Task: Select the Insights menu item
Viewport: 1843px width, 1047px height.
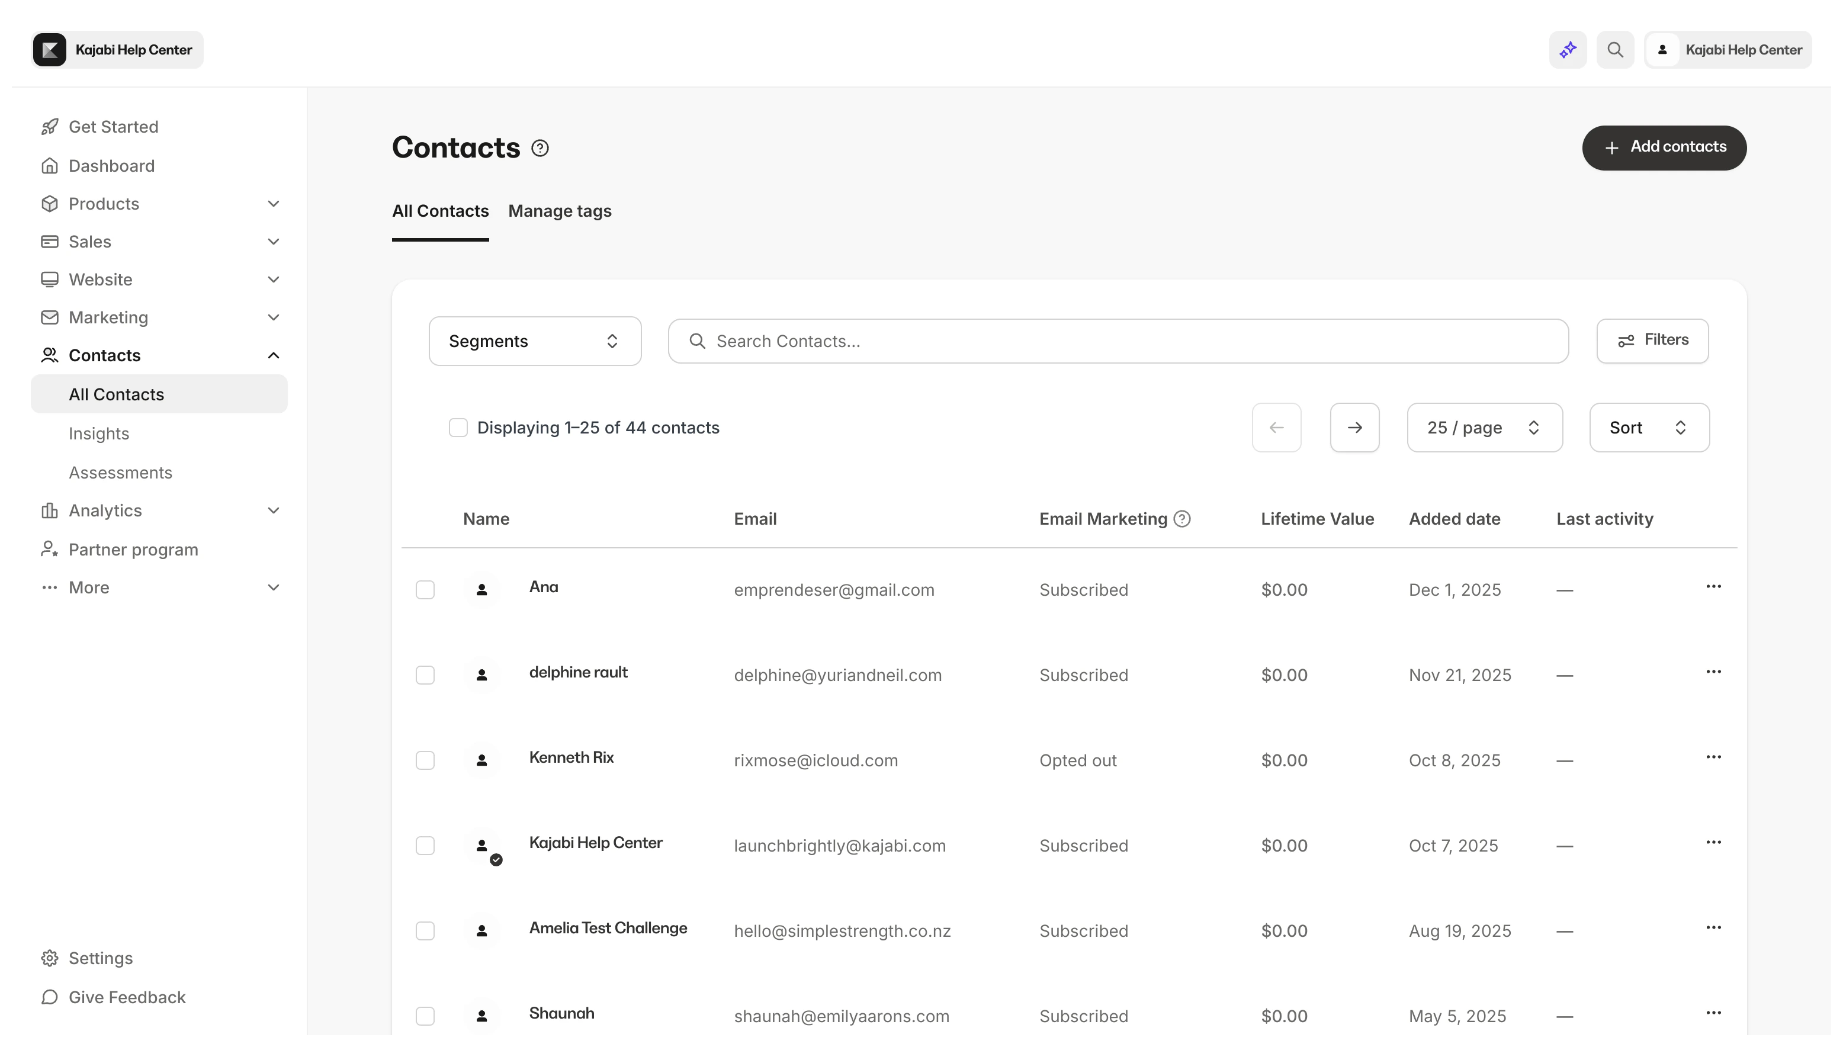Action: click(99, 433)
